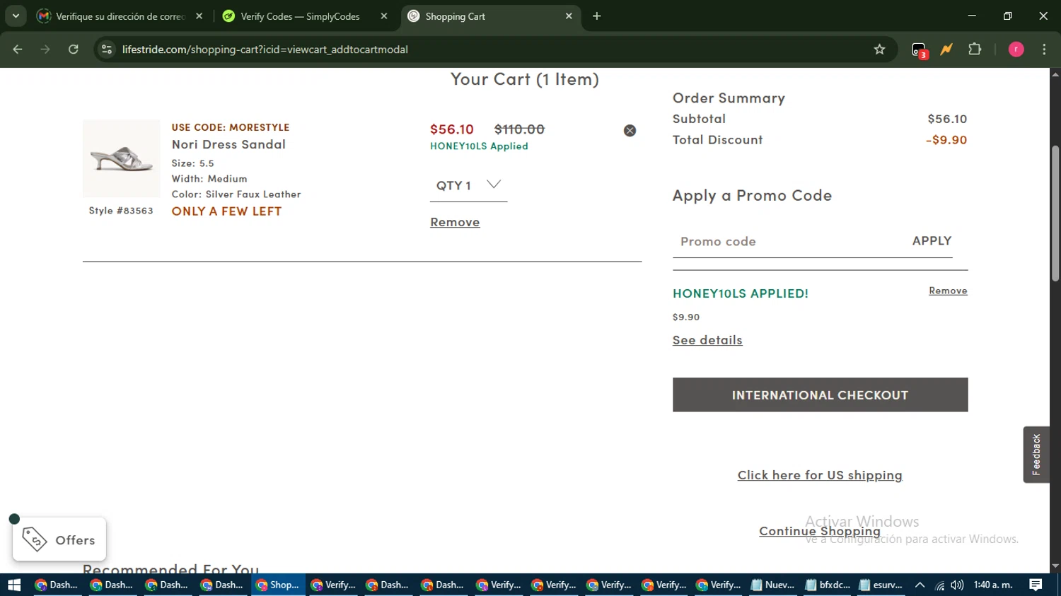The width and height of the screenshot is (1061, 596).
Task: Open the Nori Dress Sandal product link
Action: [228, 144]
